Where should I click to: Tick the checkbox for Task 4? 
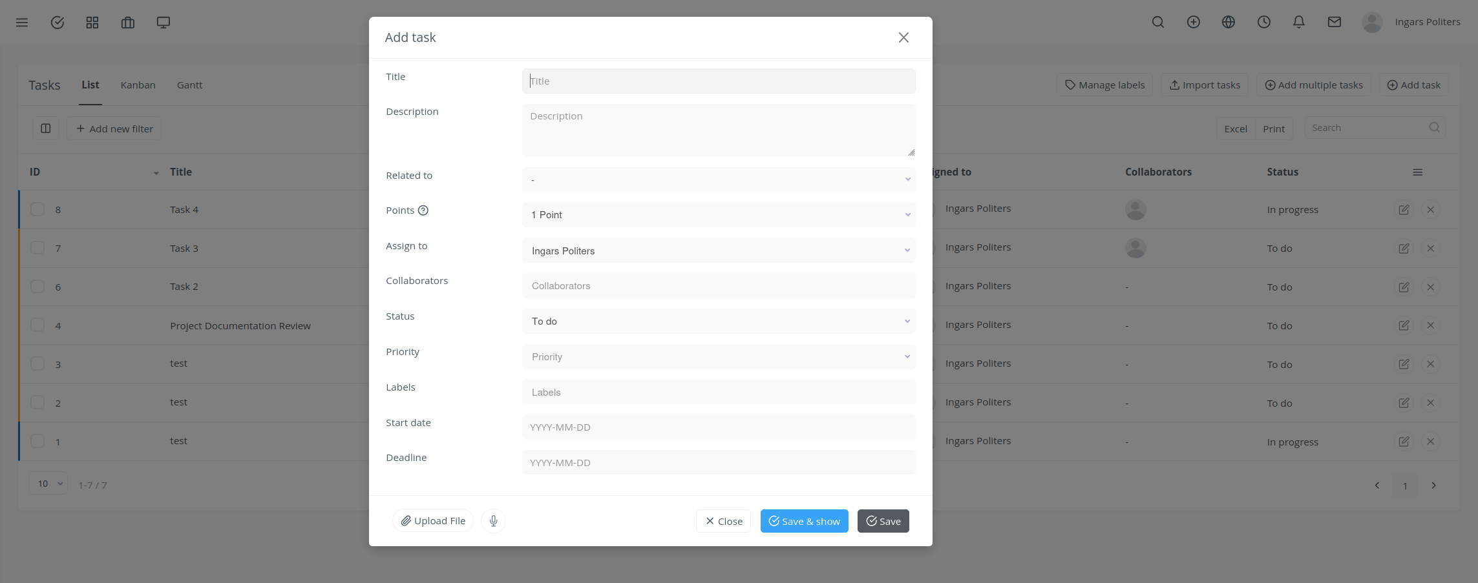tap(37, 209)
